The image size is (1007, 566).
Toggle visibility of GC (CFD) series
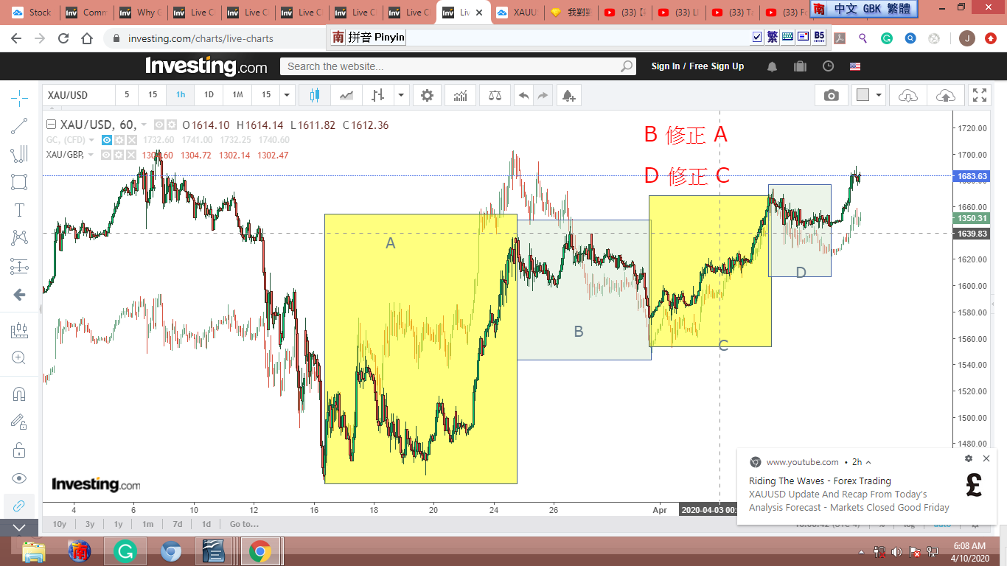[x=107, y=140]
